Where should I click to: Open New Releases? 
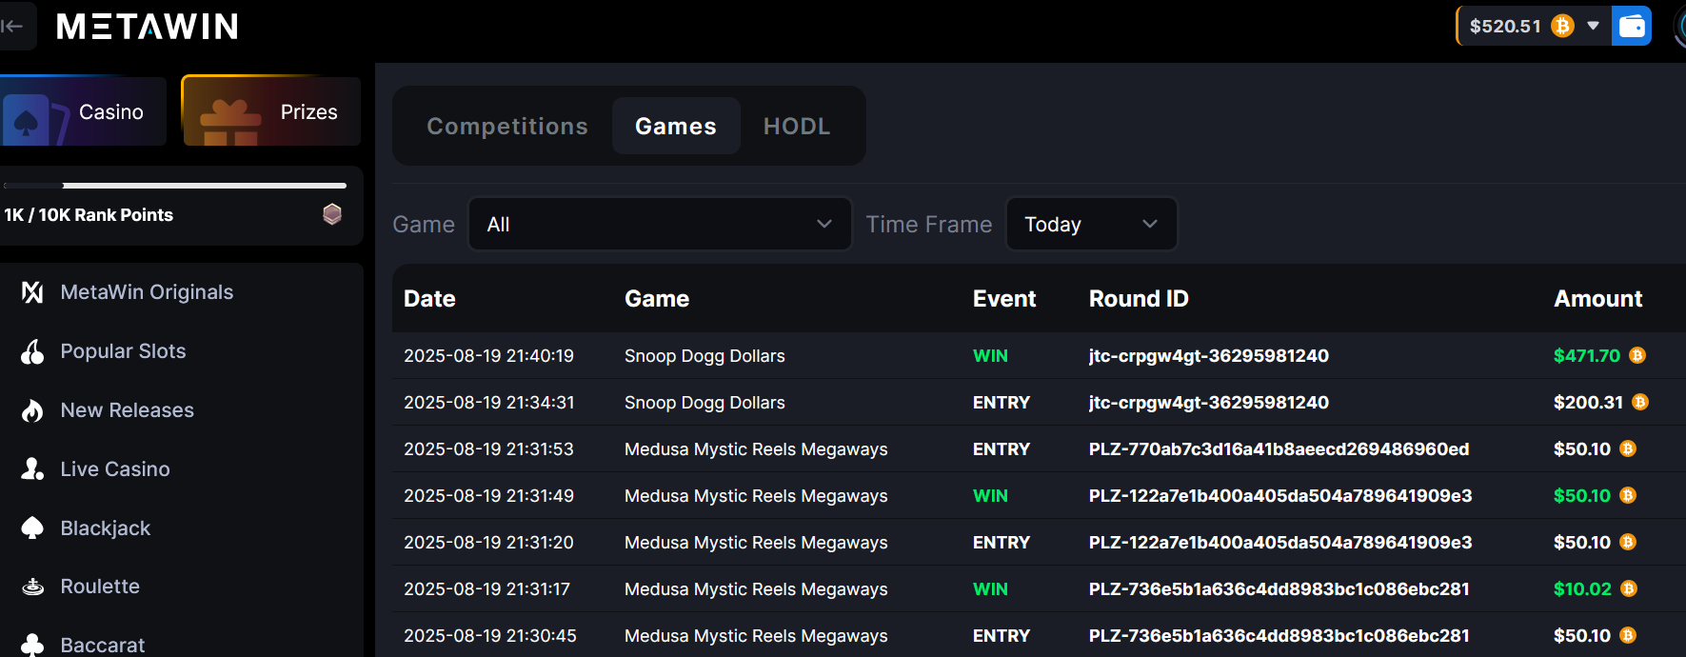pyautogui.click(x=127, y=410)
